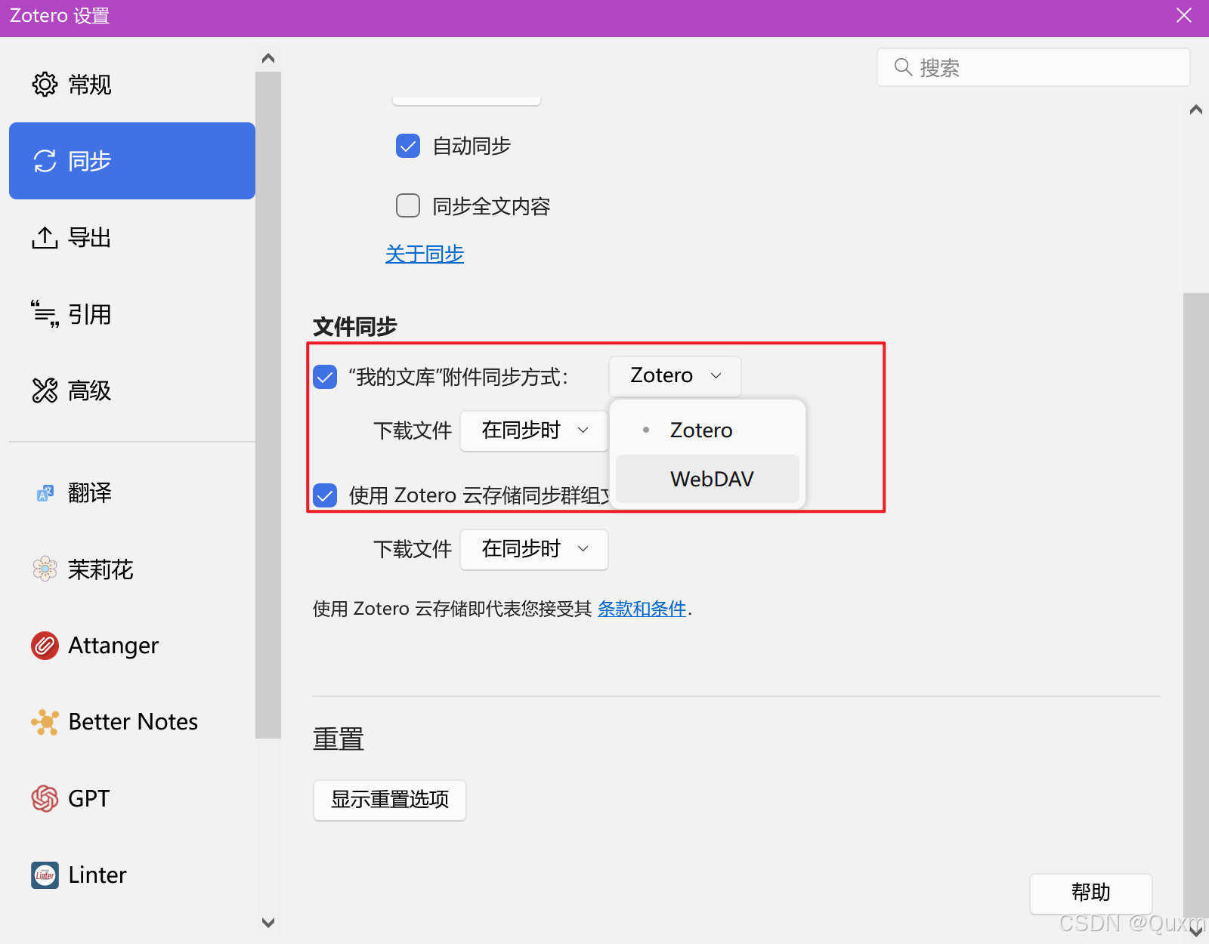This screenshot has height=944, width=1209.
Task: Open the 关于同步 link
Action: coord(425,254)
